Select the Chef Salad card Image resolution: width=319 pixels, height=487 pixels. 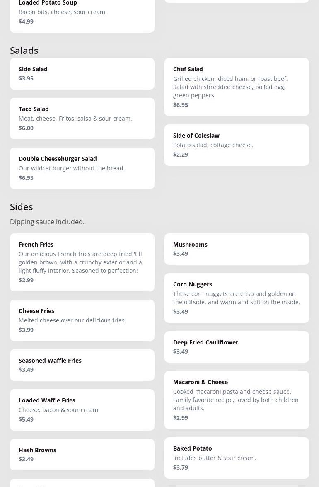(237, 87)
